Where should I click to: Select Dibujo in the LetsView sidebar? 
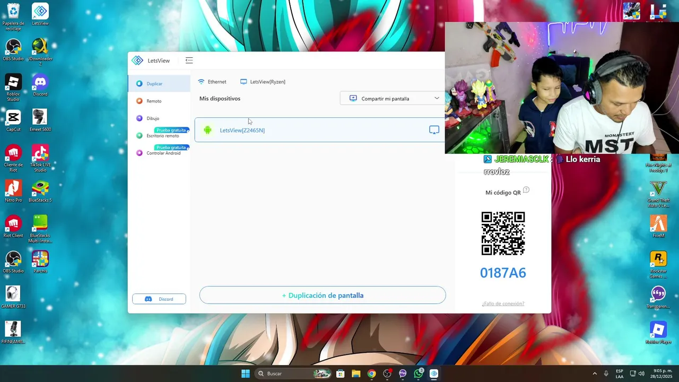(159, 118)
